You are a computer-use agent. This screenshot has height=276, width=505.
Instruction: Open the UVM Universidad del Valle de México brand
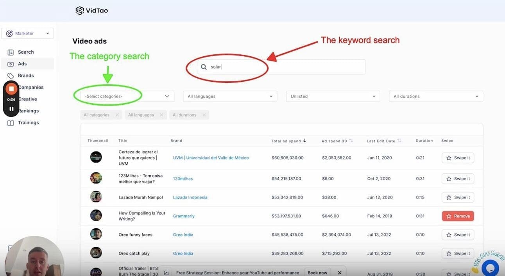click(211, 158)
